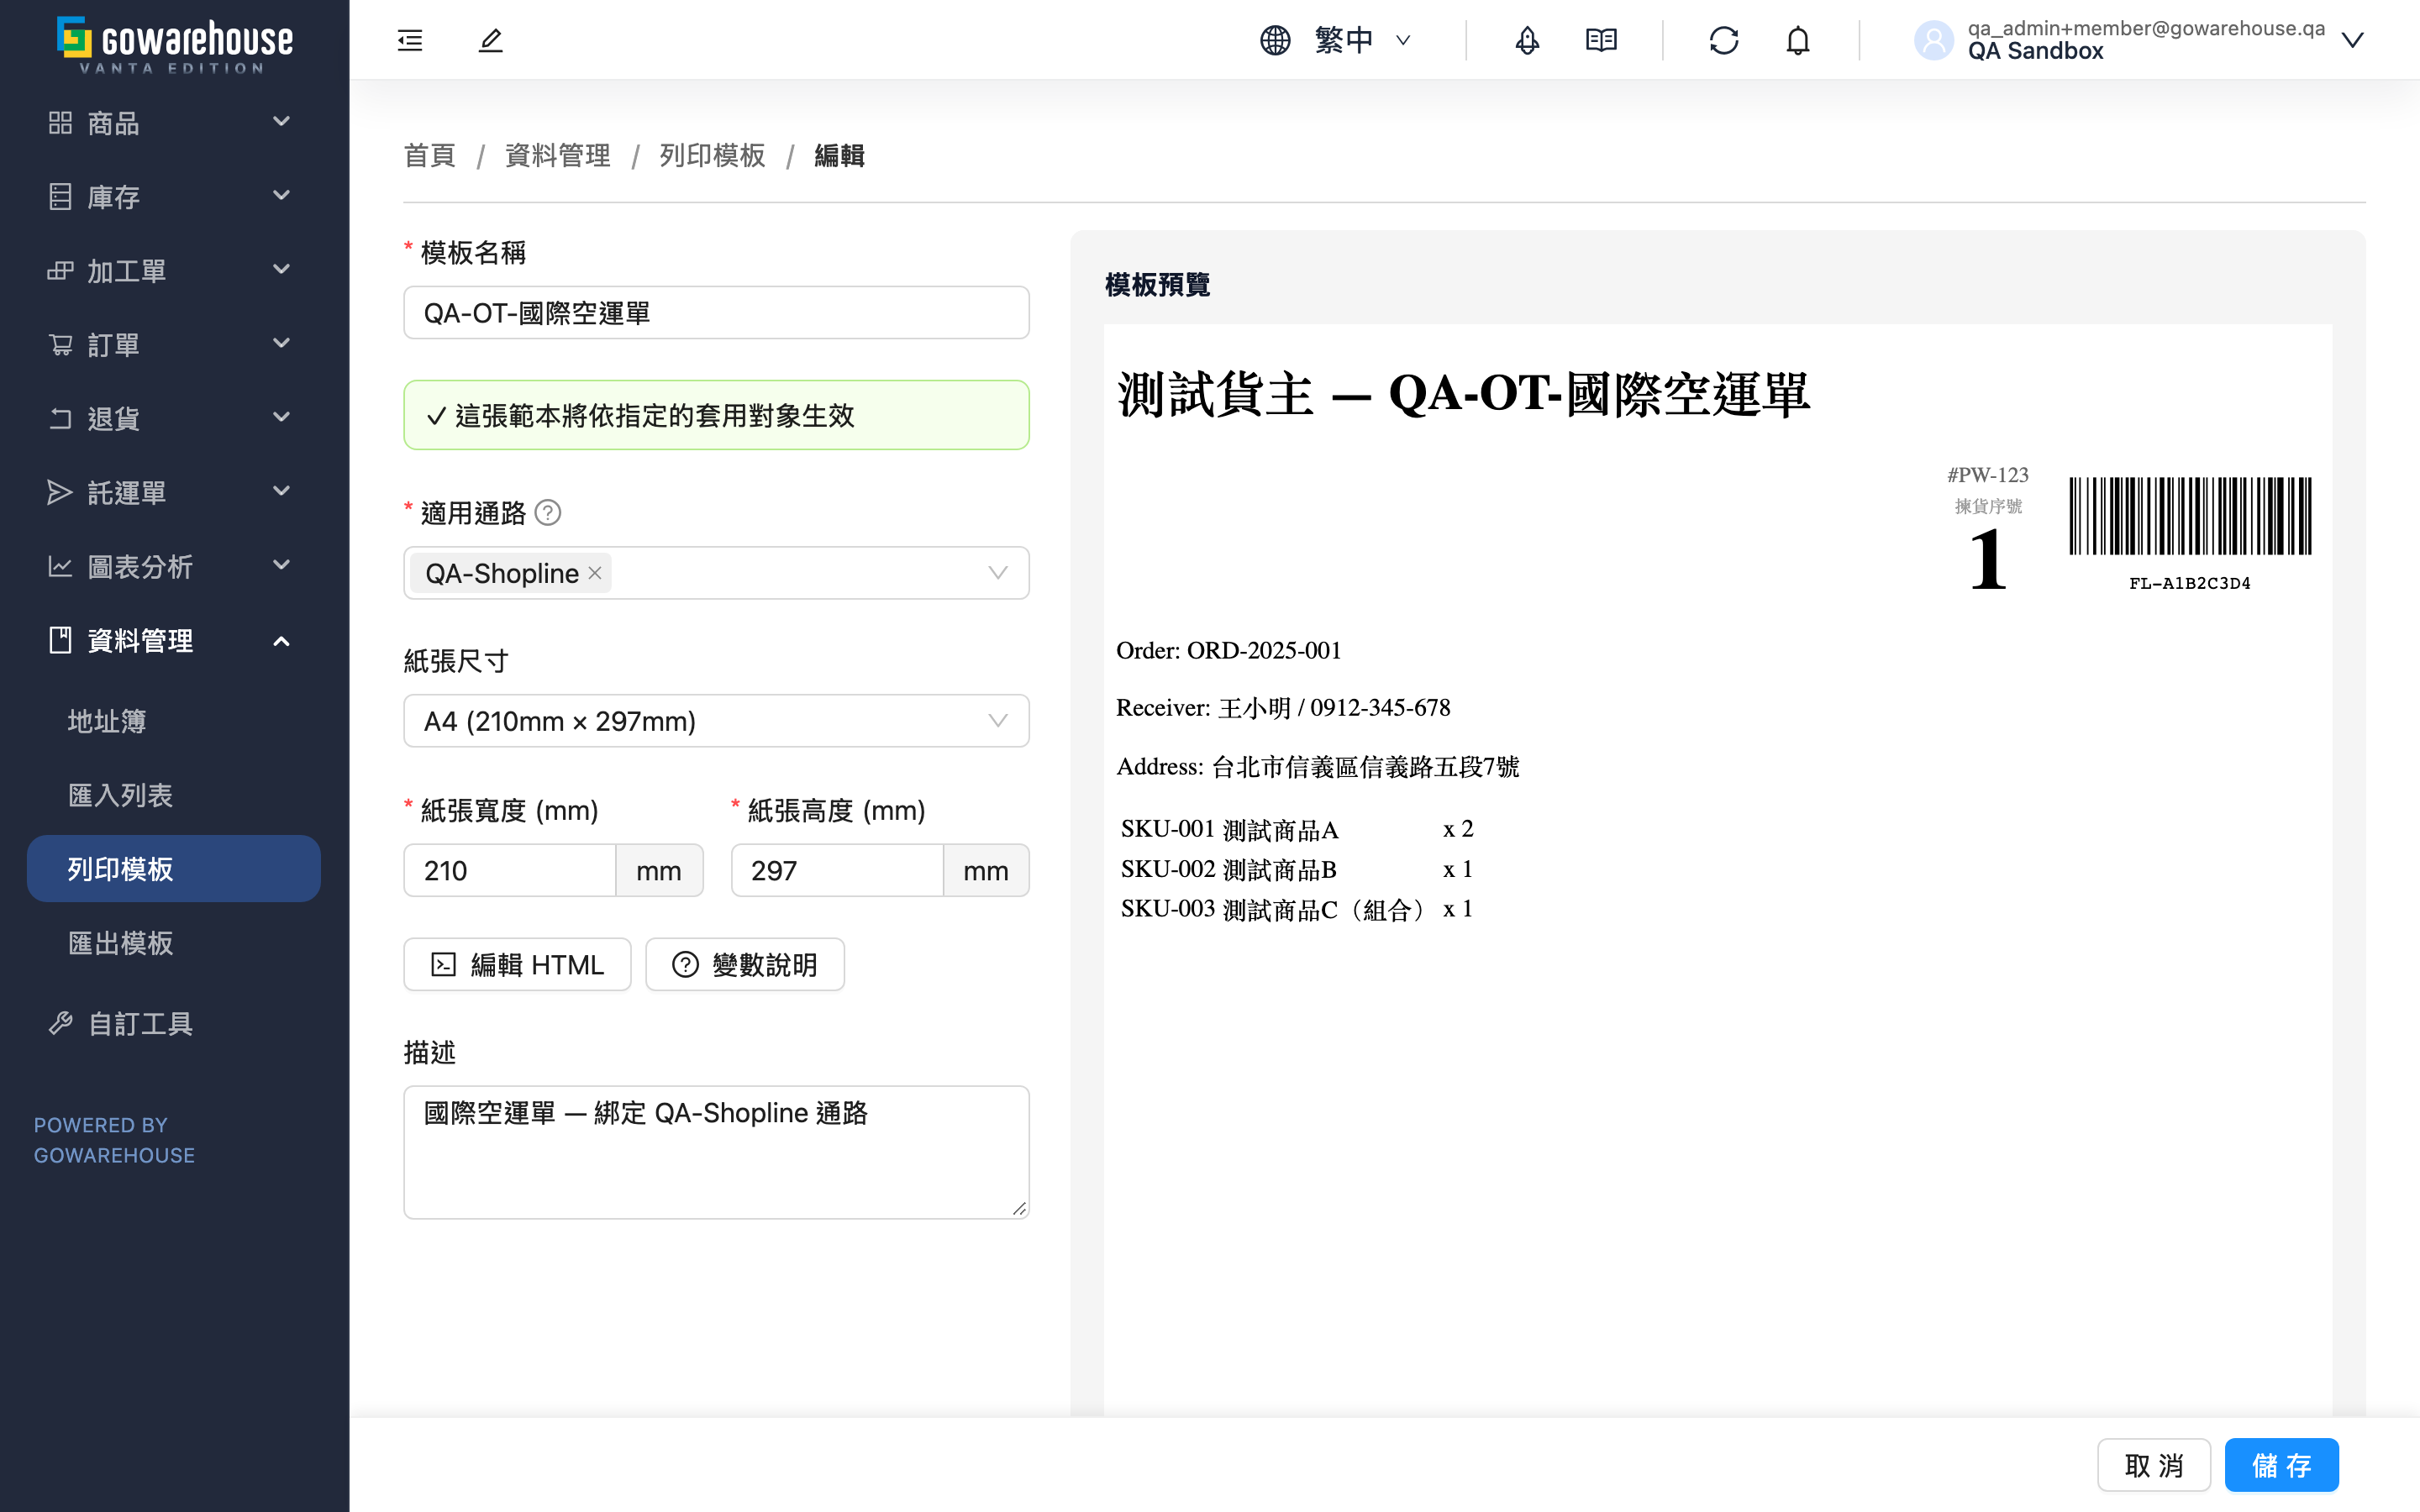This screenshot has width=2420, height=1512.
Task: Collapse the sidebar with the menu-fold icon
Action: pyautogui.click(x=410, y=40)
